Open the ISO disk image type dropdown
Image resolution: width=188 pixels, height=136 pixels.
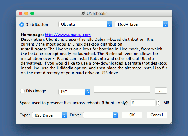[74, 92]
